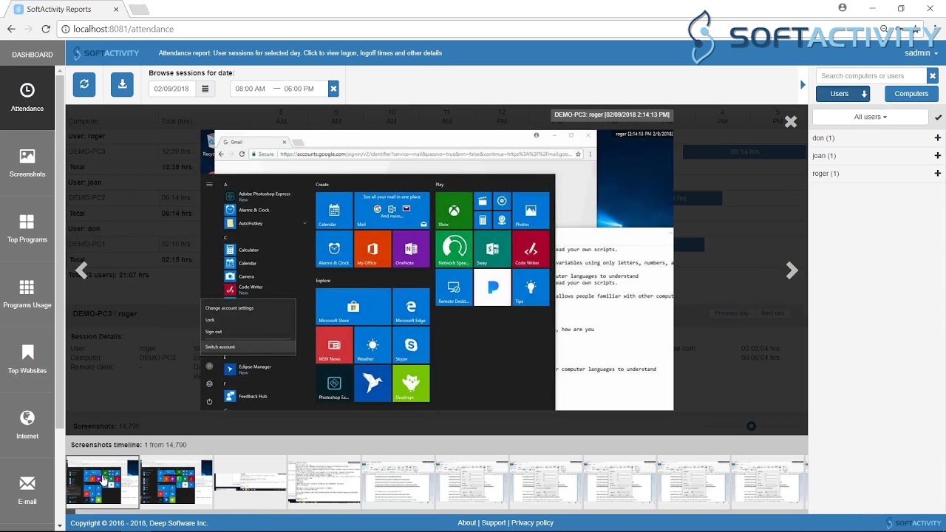The image size is (946, 532).
Task: Collapse the right side panel arrow
Action: [803, 85]
